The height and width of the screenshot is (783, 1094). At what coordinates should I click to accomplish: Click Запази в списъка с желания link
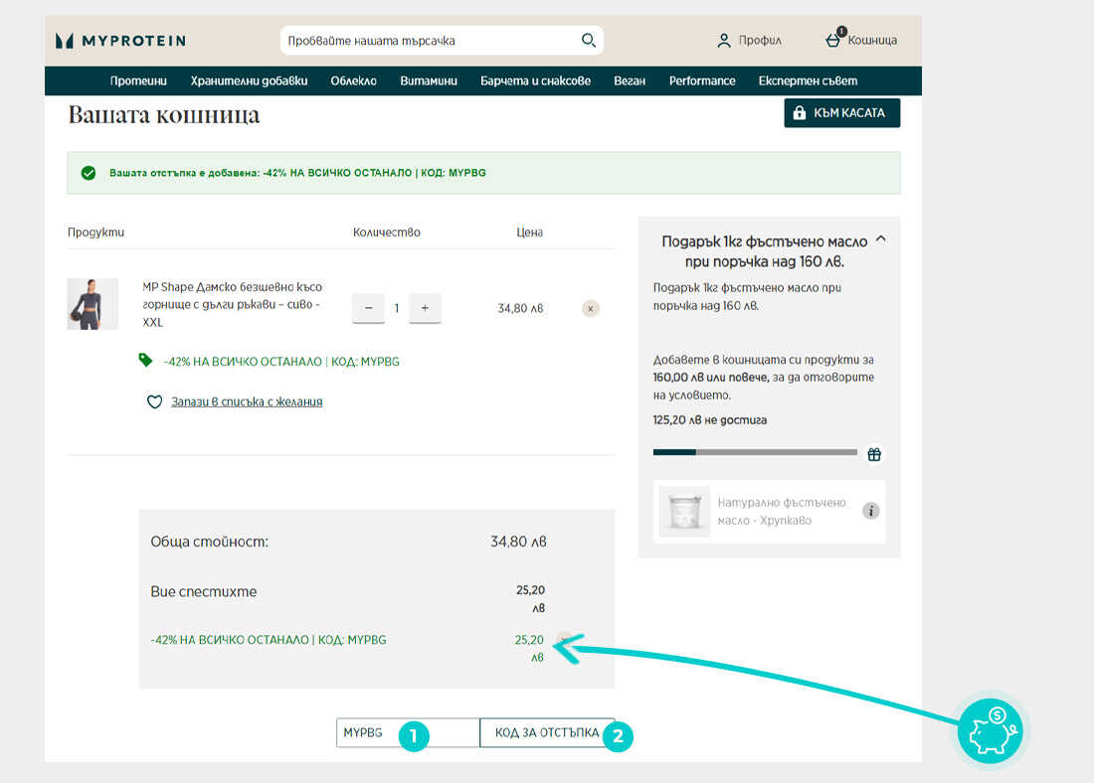(247, 401)
